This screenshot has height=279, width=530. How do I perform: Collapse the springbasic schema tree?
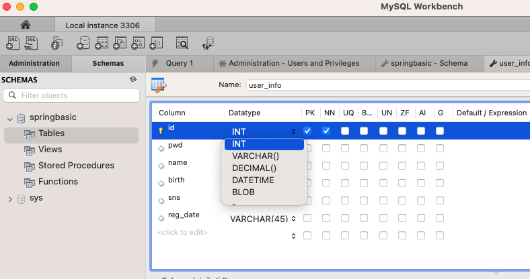coord(10,119)
